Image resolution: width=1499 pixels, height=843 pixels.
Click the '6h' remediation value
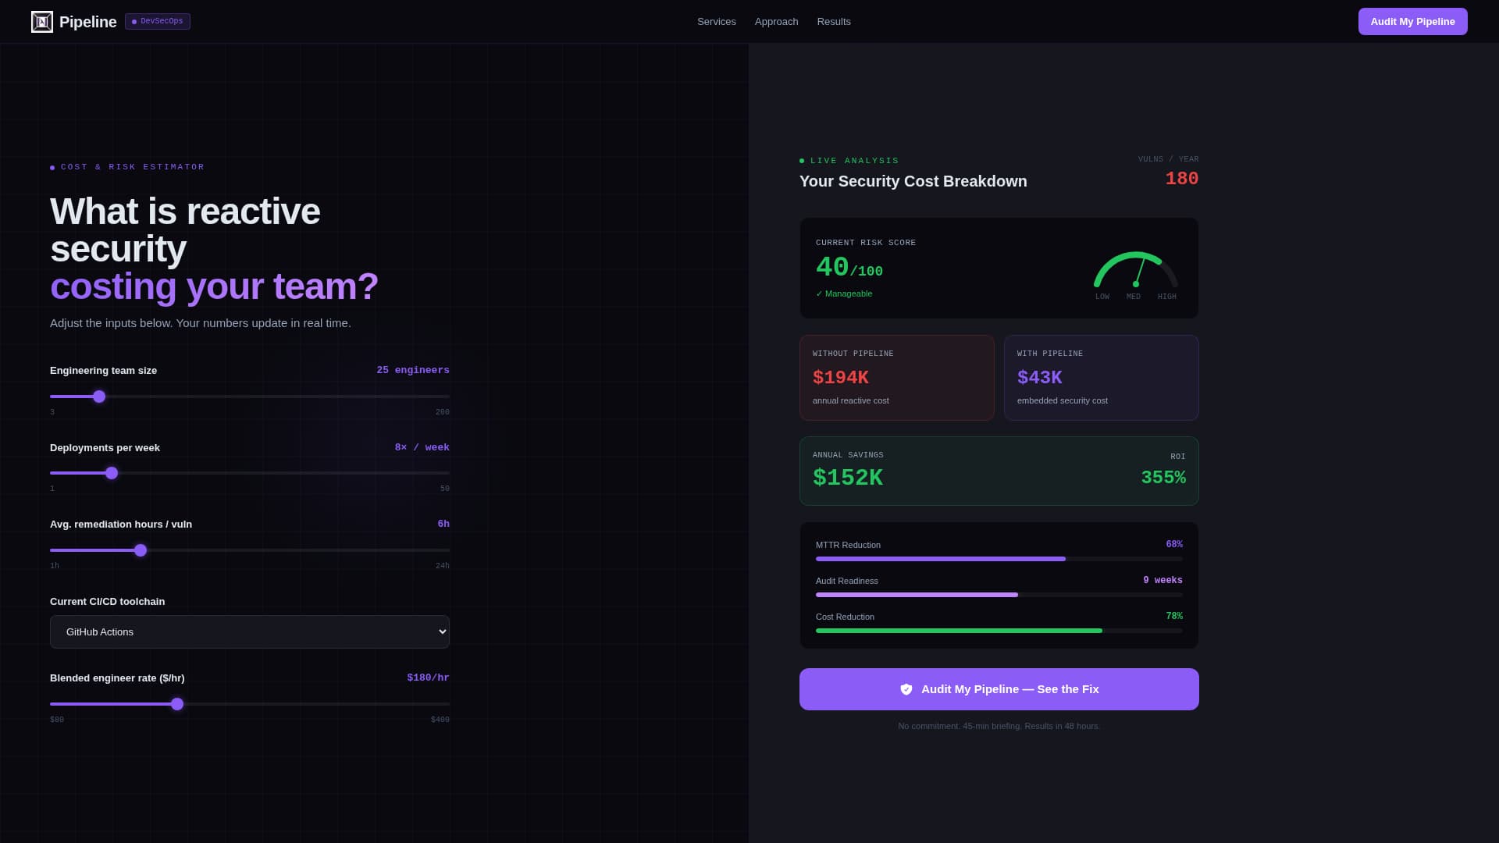[443, 524]
